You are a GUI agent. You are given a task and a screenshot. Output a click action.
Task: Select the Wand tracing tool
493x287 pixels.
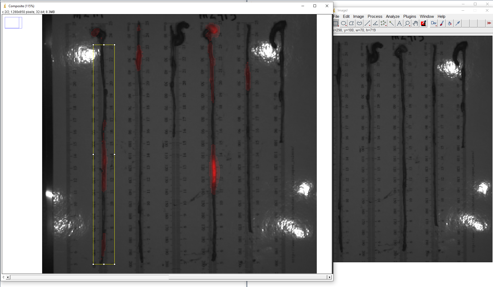[x=391, y=23]
